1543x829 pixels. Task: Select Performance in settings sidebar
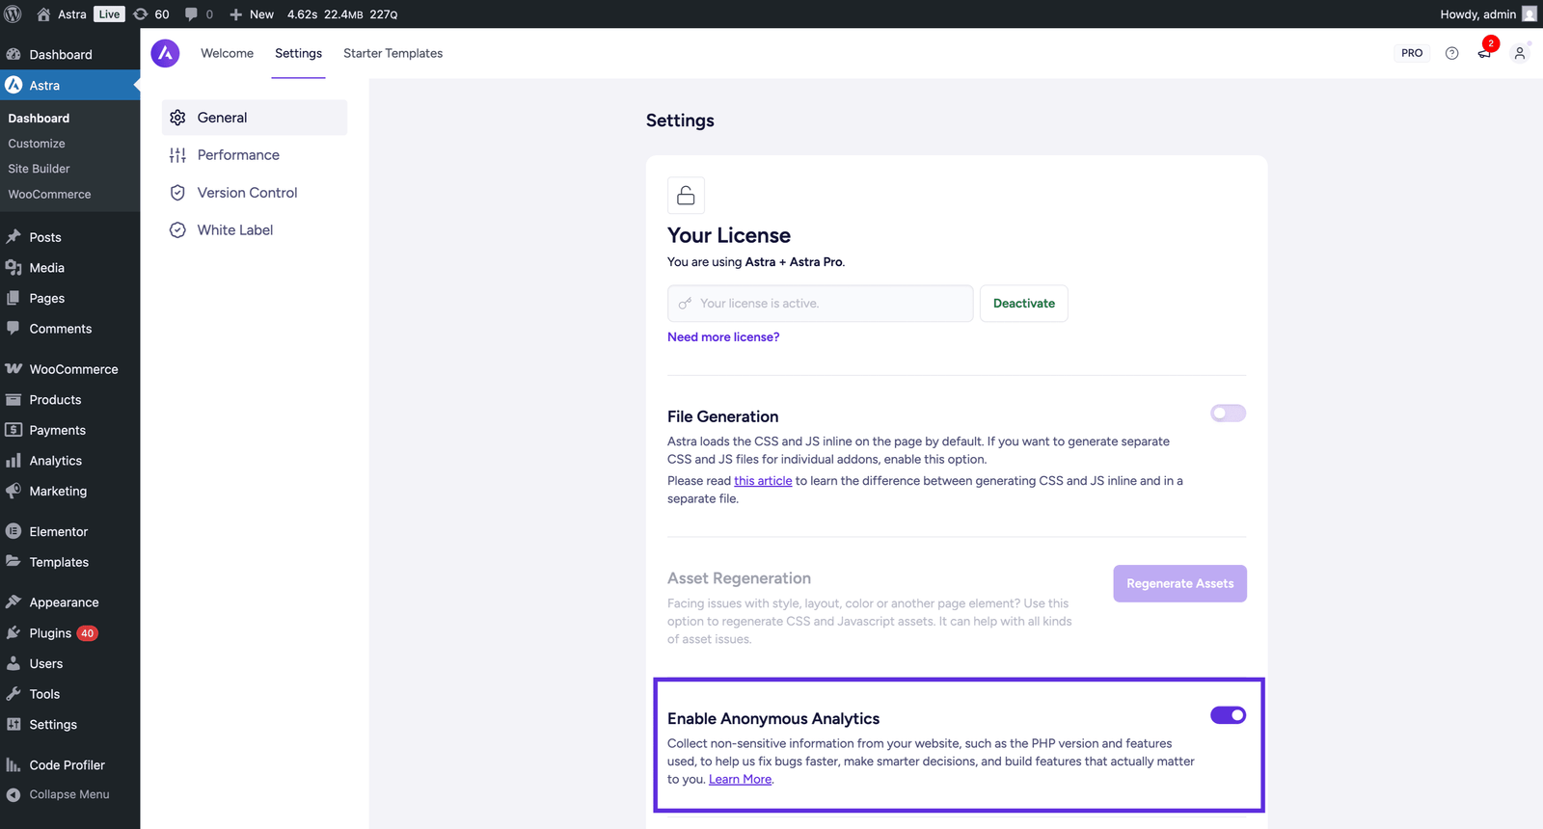pyautogui.click(x=238, y=155)
